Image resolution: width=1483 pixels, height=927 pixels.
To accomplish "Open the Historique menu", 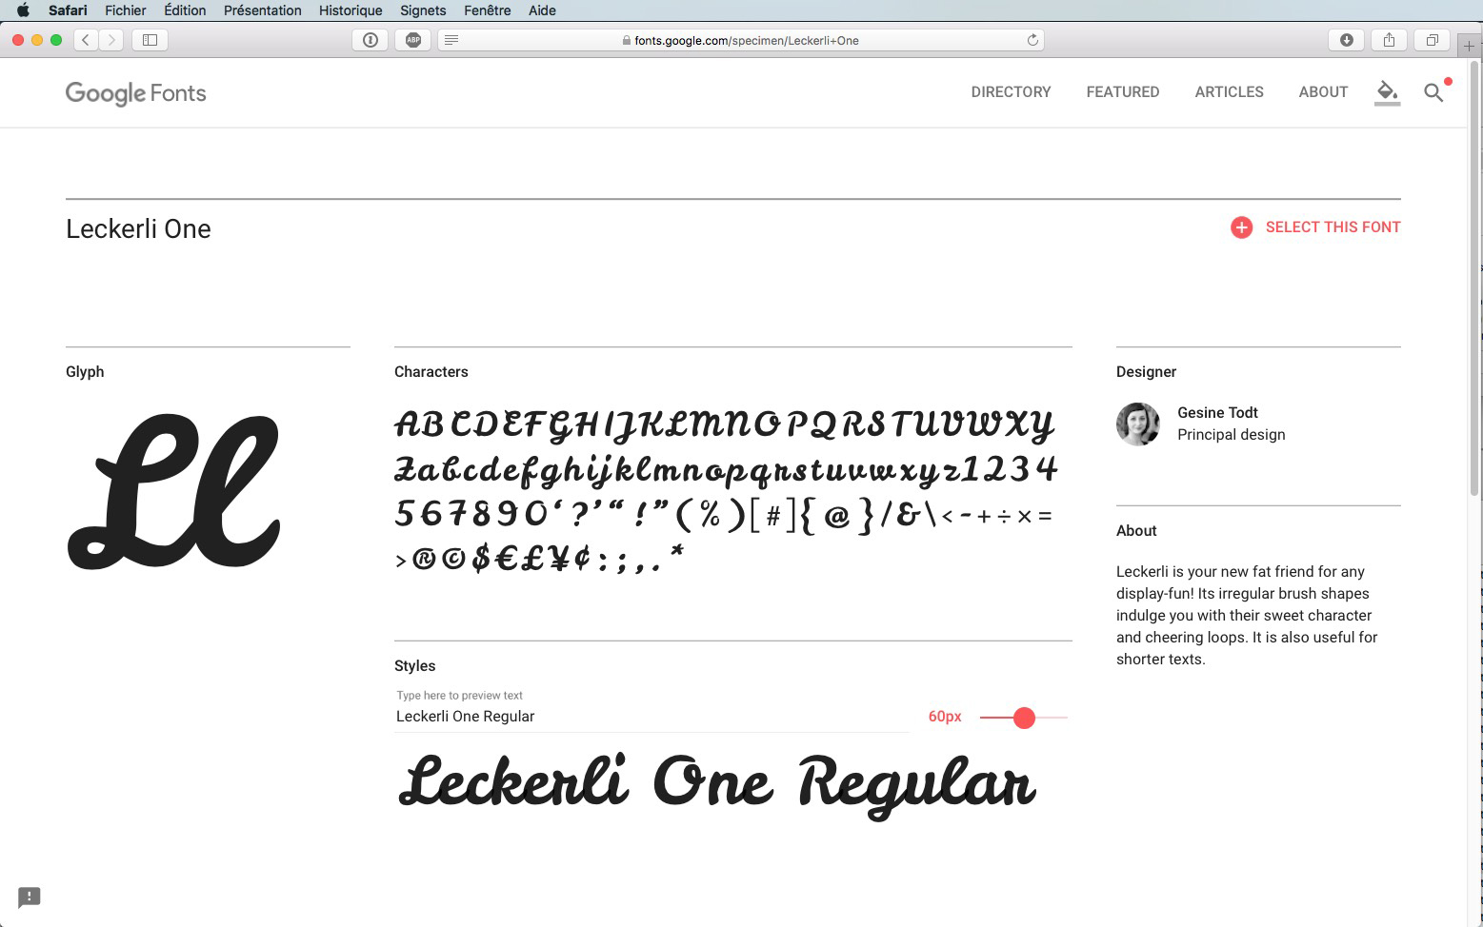I will 351,10.
